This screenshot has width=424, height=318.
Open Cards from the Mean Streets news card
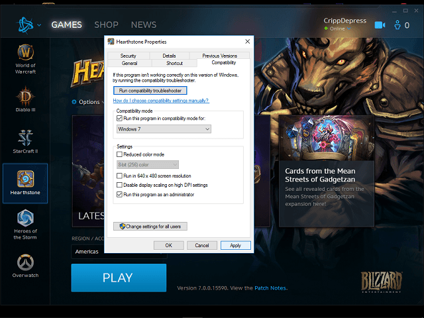click(x=327, y=171)
